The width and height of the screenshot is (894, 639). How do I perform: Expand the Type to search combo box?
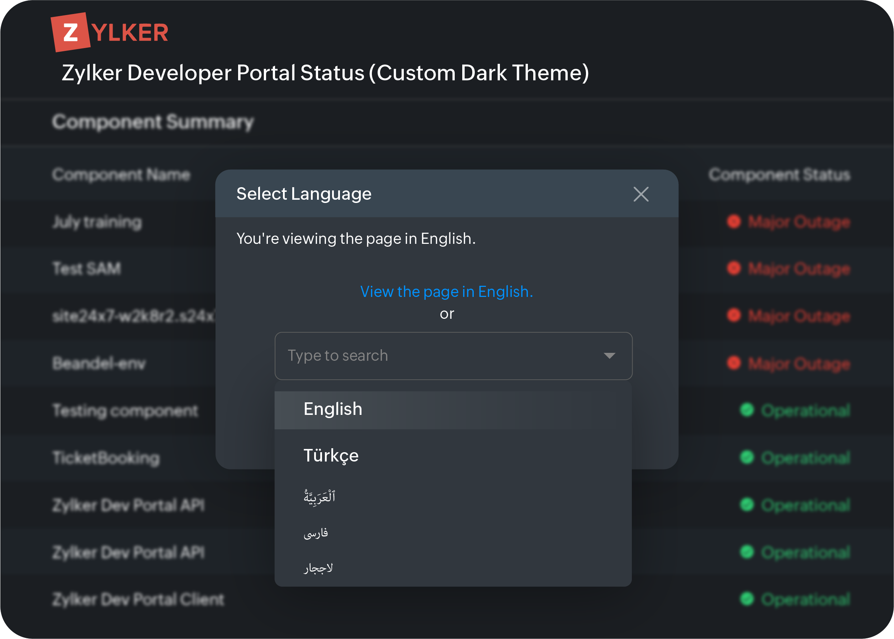click(x=609, y=355)
